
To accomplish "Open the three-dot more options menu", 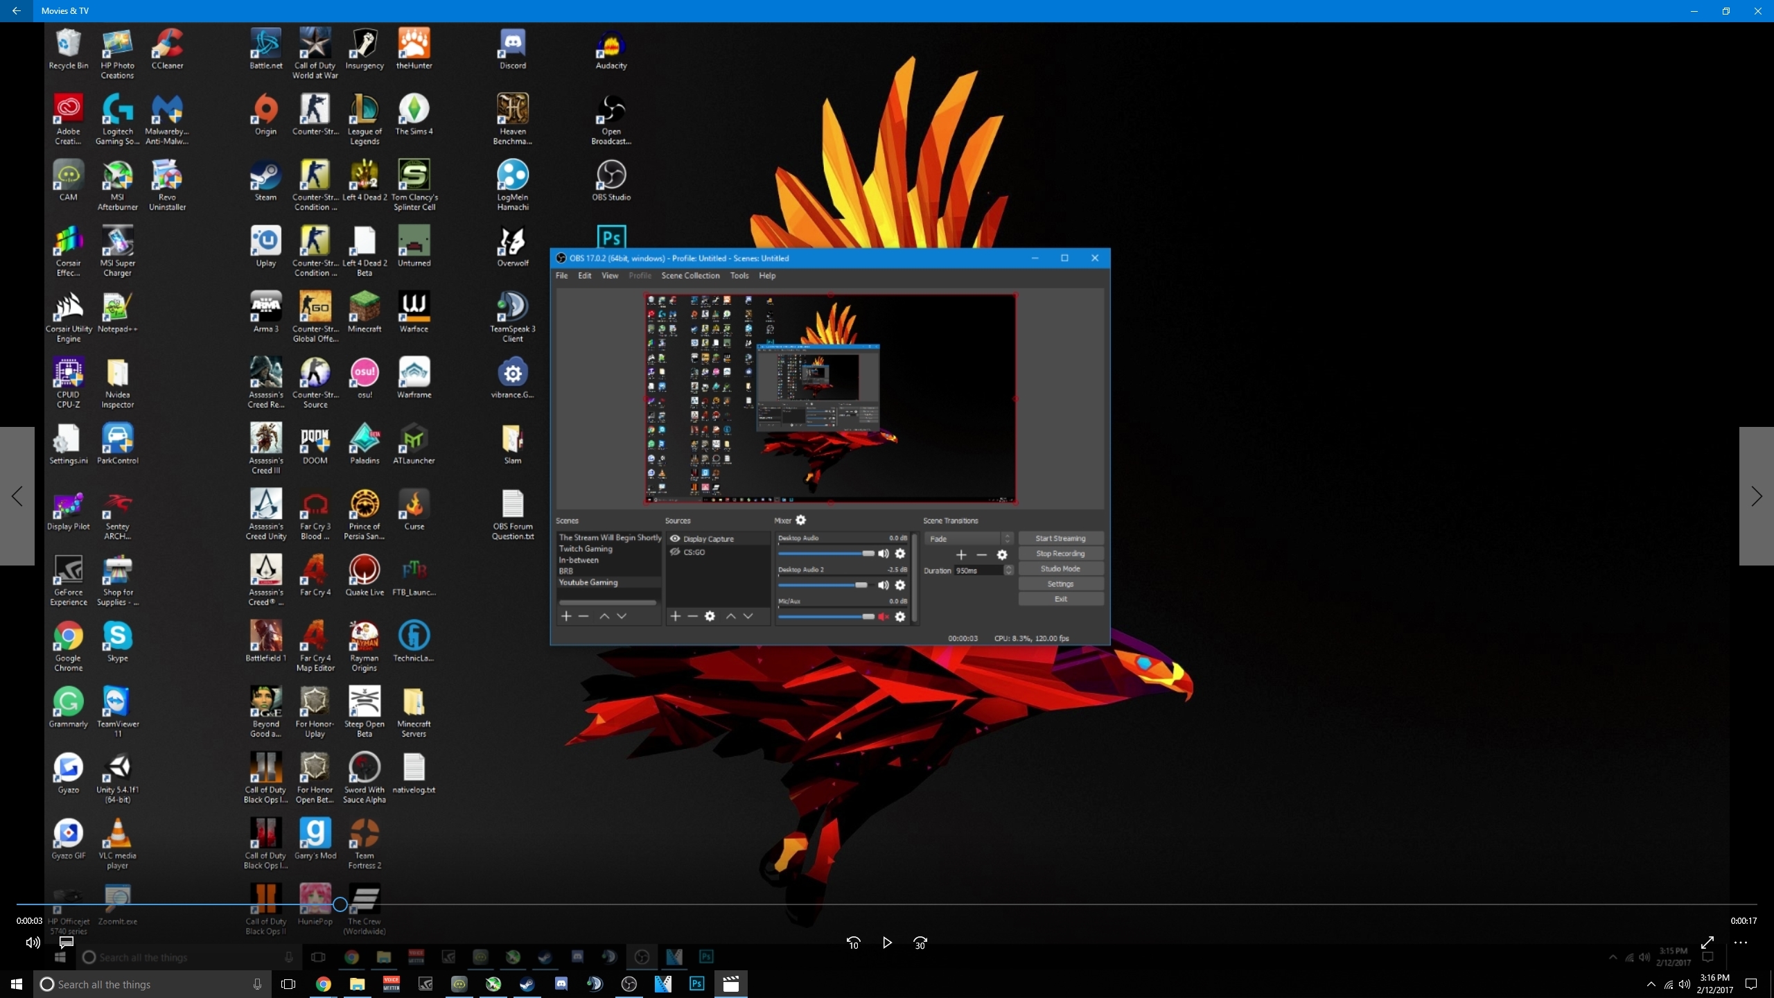I will (x=1741, y=943).
